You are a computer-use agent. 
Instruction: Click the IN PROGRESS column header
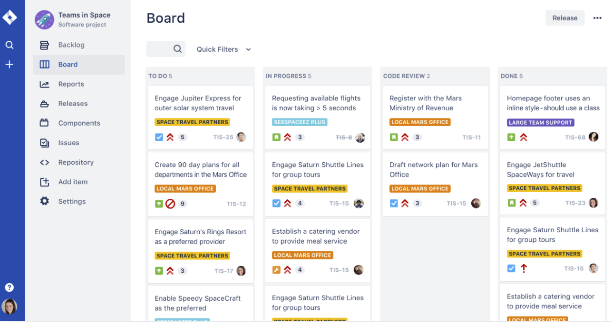288,76
